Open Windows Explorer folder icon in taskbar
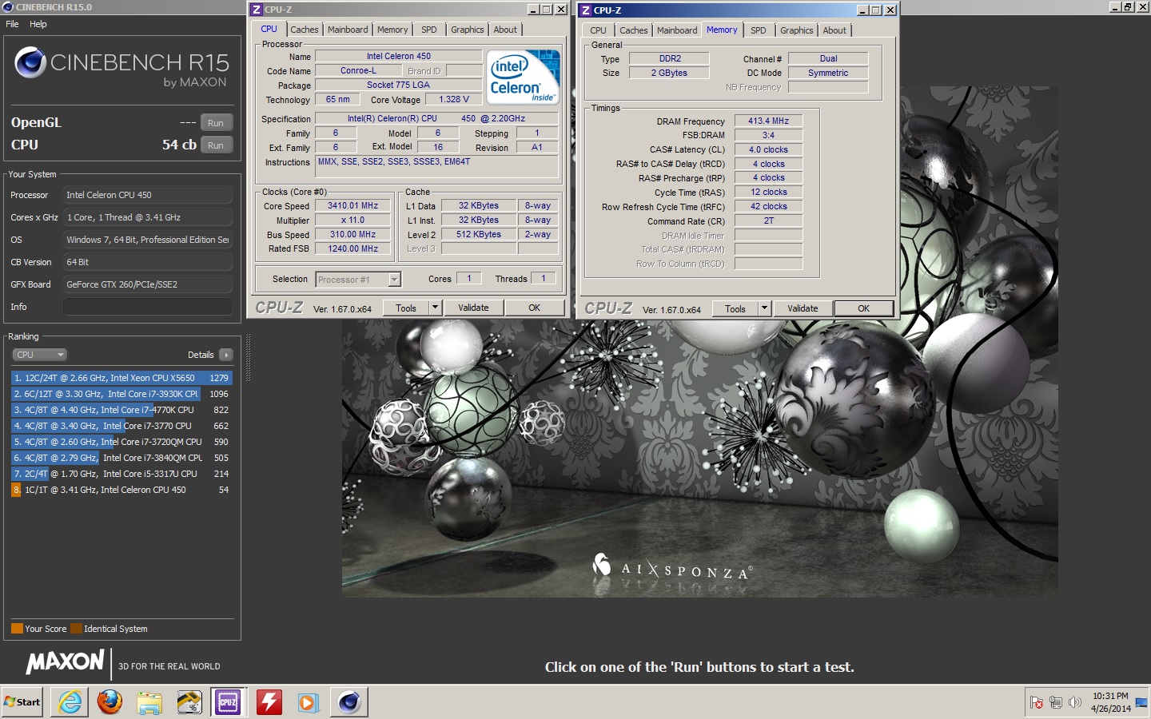 coord(149,702)
